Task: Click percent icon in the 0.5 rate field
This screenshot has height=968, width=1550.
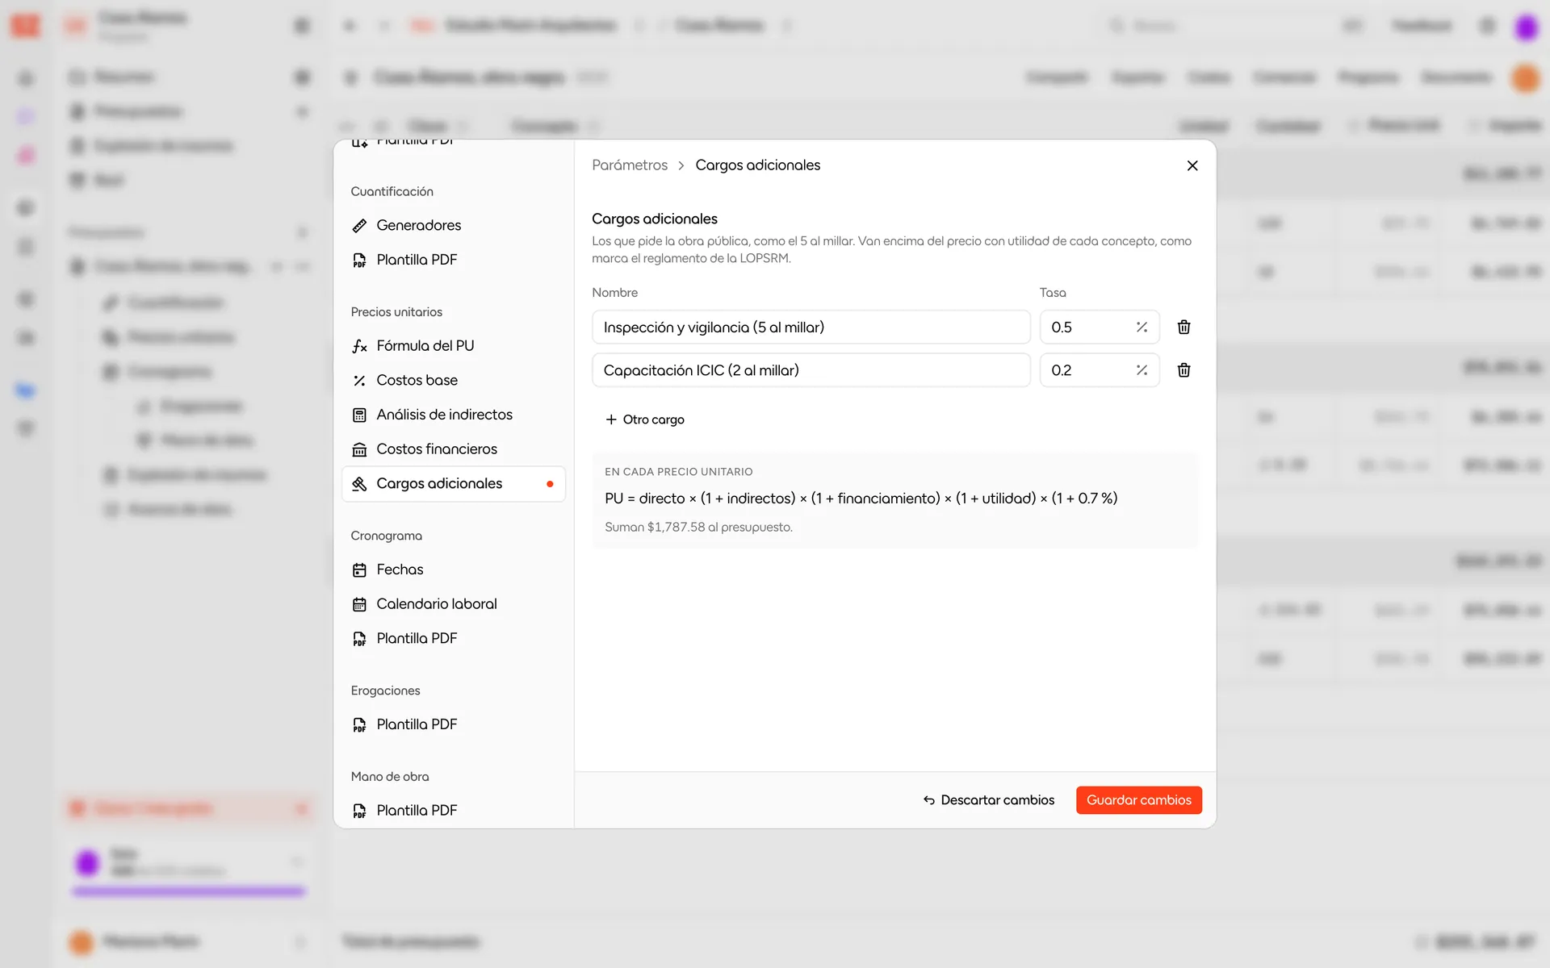Action: [x=1142, y=327]
